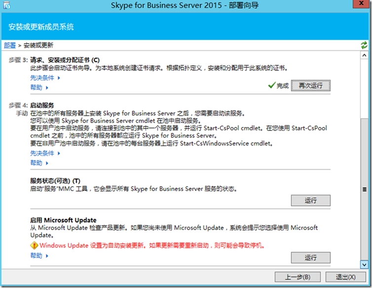Click the green refresh icon
372x288 pixels.
click(364, 45)
